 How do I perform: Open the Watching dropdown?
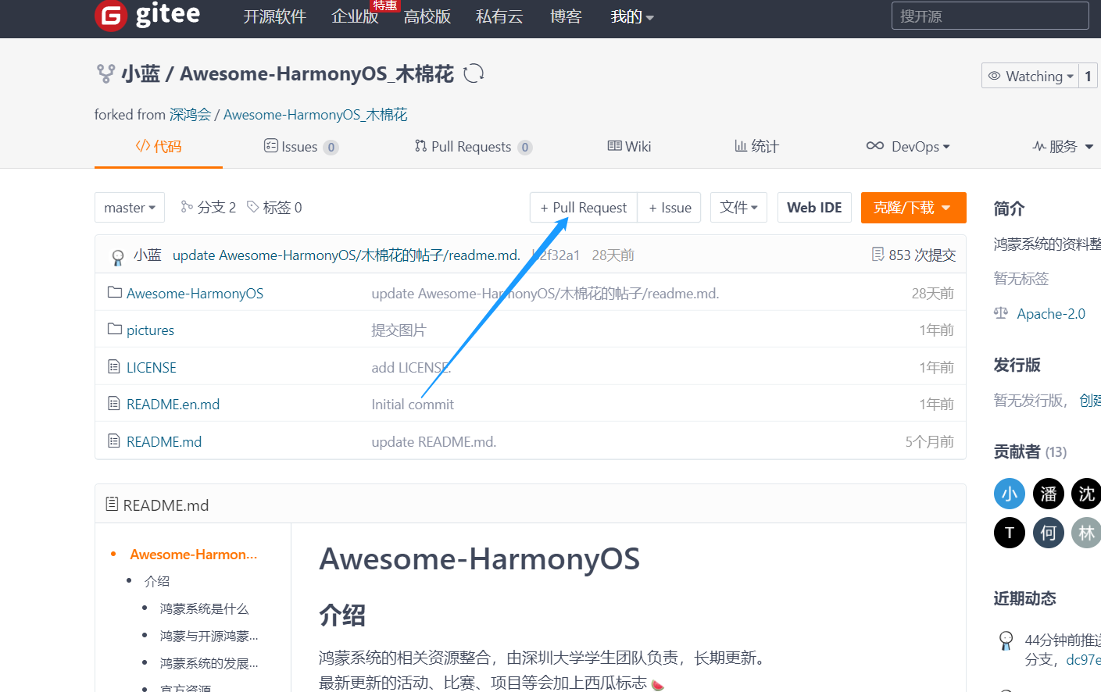click(1030, 76)
